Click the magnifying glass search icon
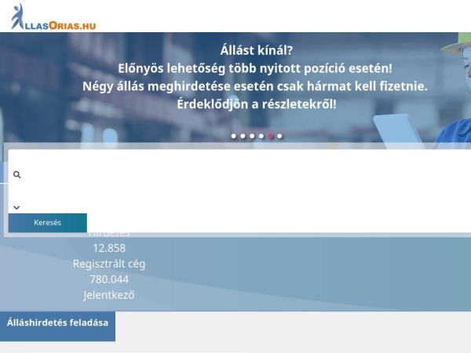Image resolution: width=471 pixels, height=353 pixels. pyautogui.click(x=16, y=174)
